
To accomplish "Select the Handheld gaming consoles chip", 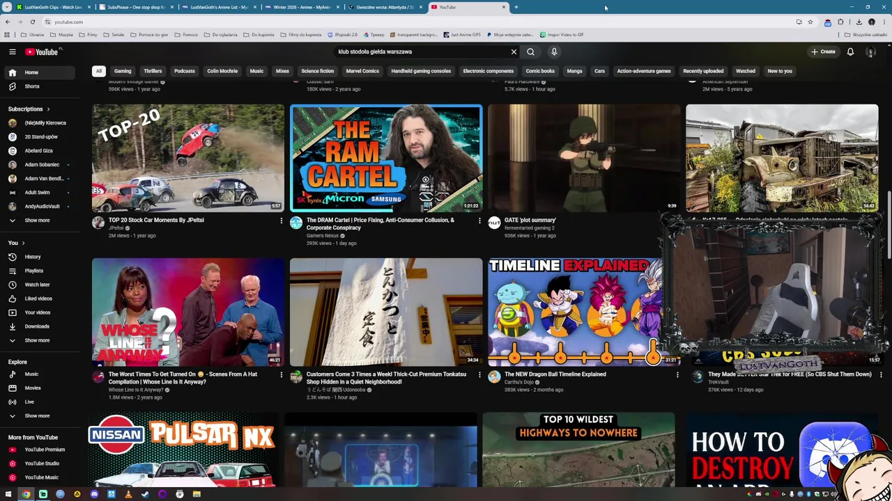I will coord(421,71).
